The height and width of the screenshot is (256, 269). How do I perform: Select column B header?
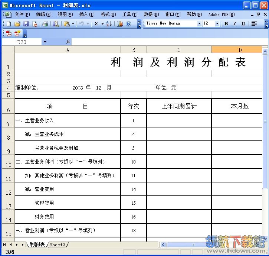coord(134,50)
